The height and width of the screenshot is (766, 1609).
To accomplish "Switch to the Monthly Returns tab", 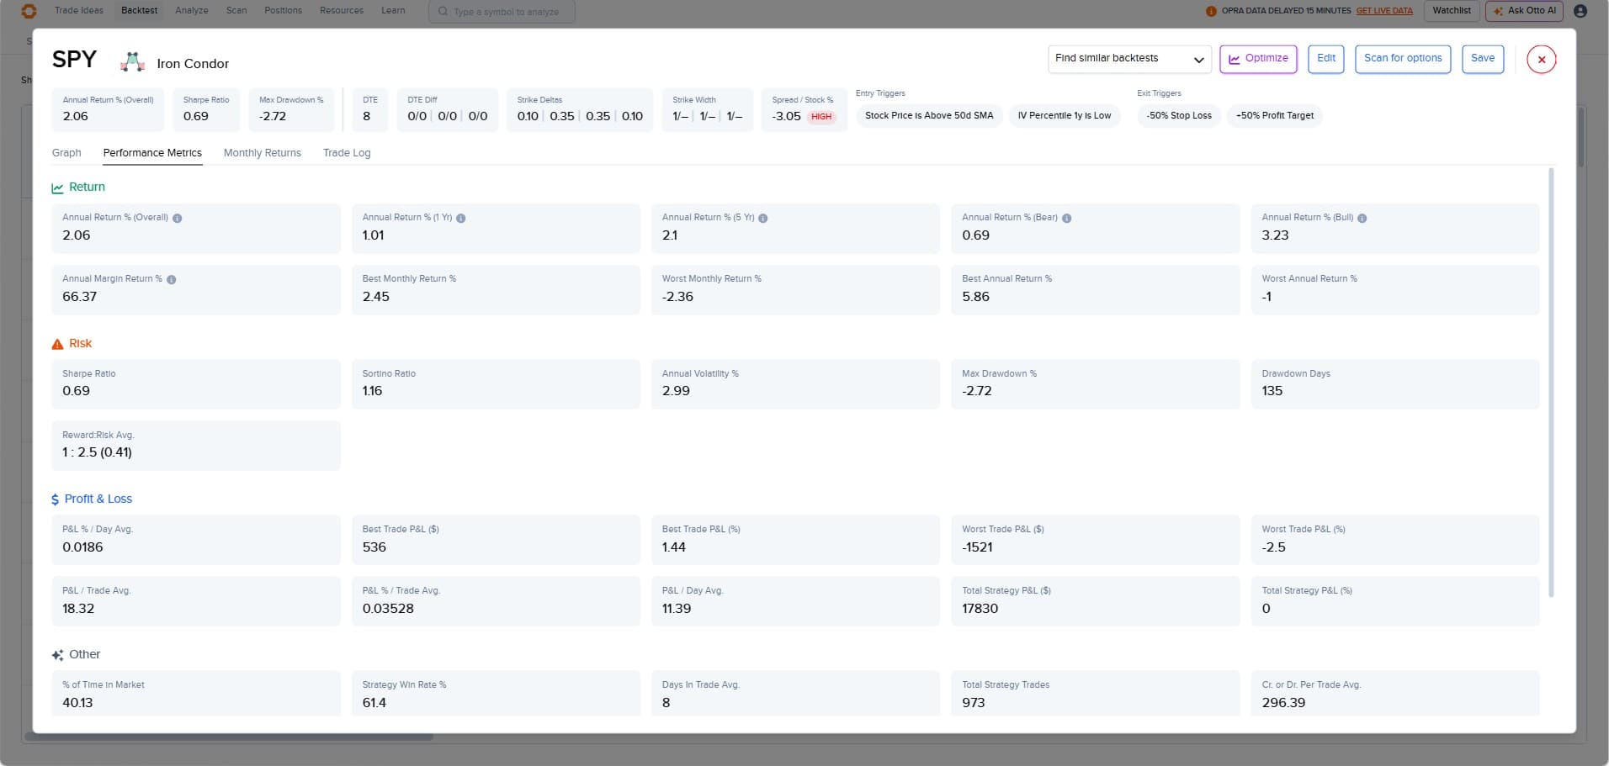I will point(262,153).
